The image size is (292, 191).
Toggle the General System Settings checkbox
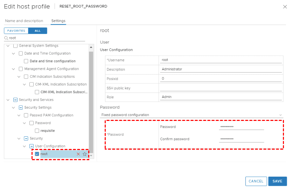coord(15,46)
